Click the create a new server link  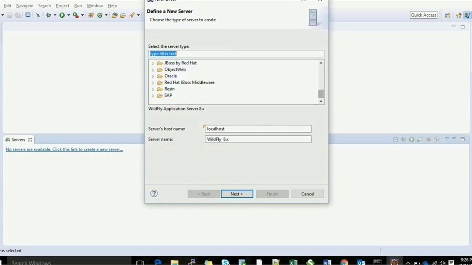point(64,149)
